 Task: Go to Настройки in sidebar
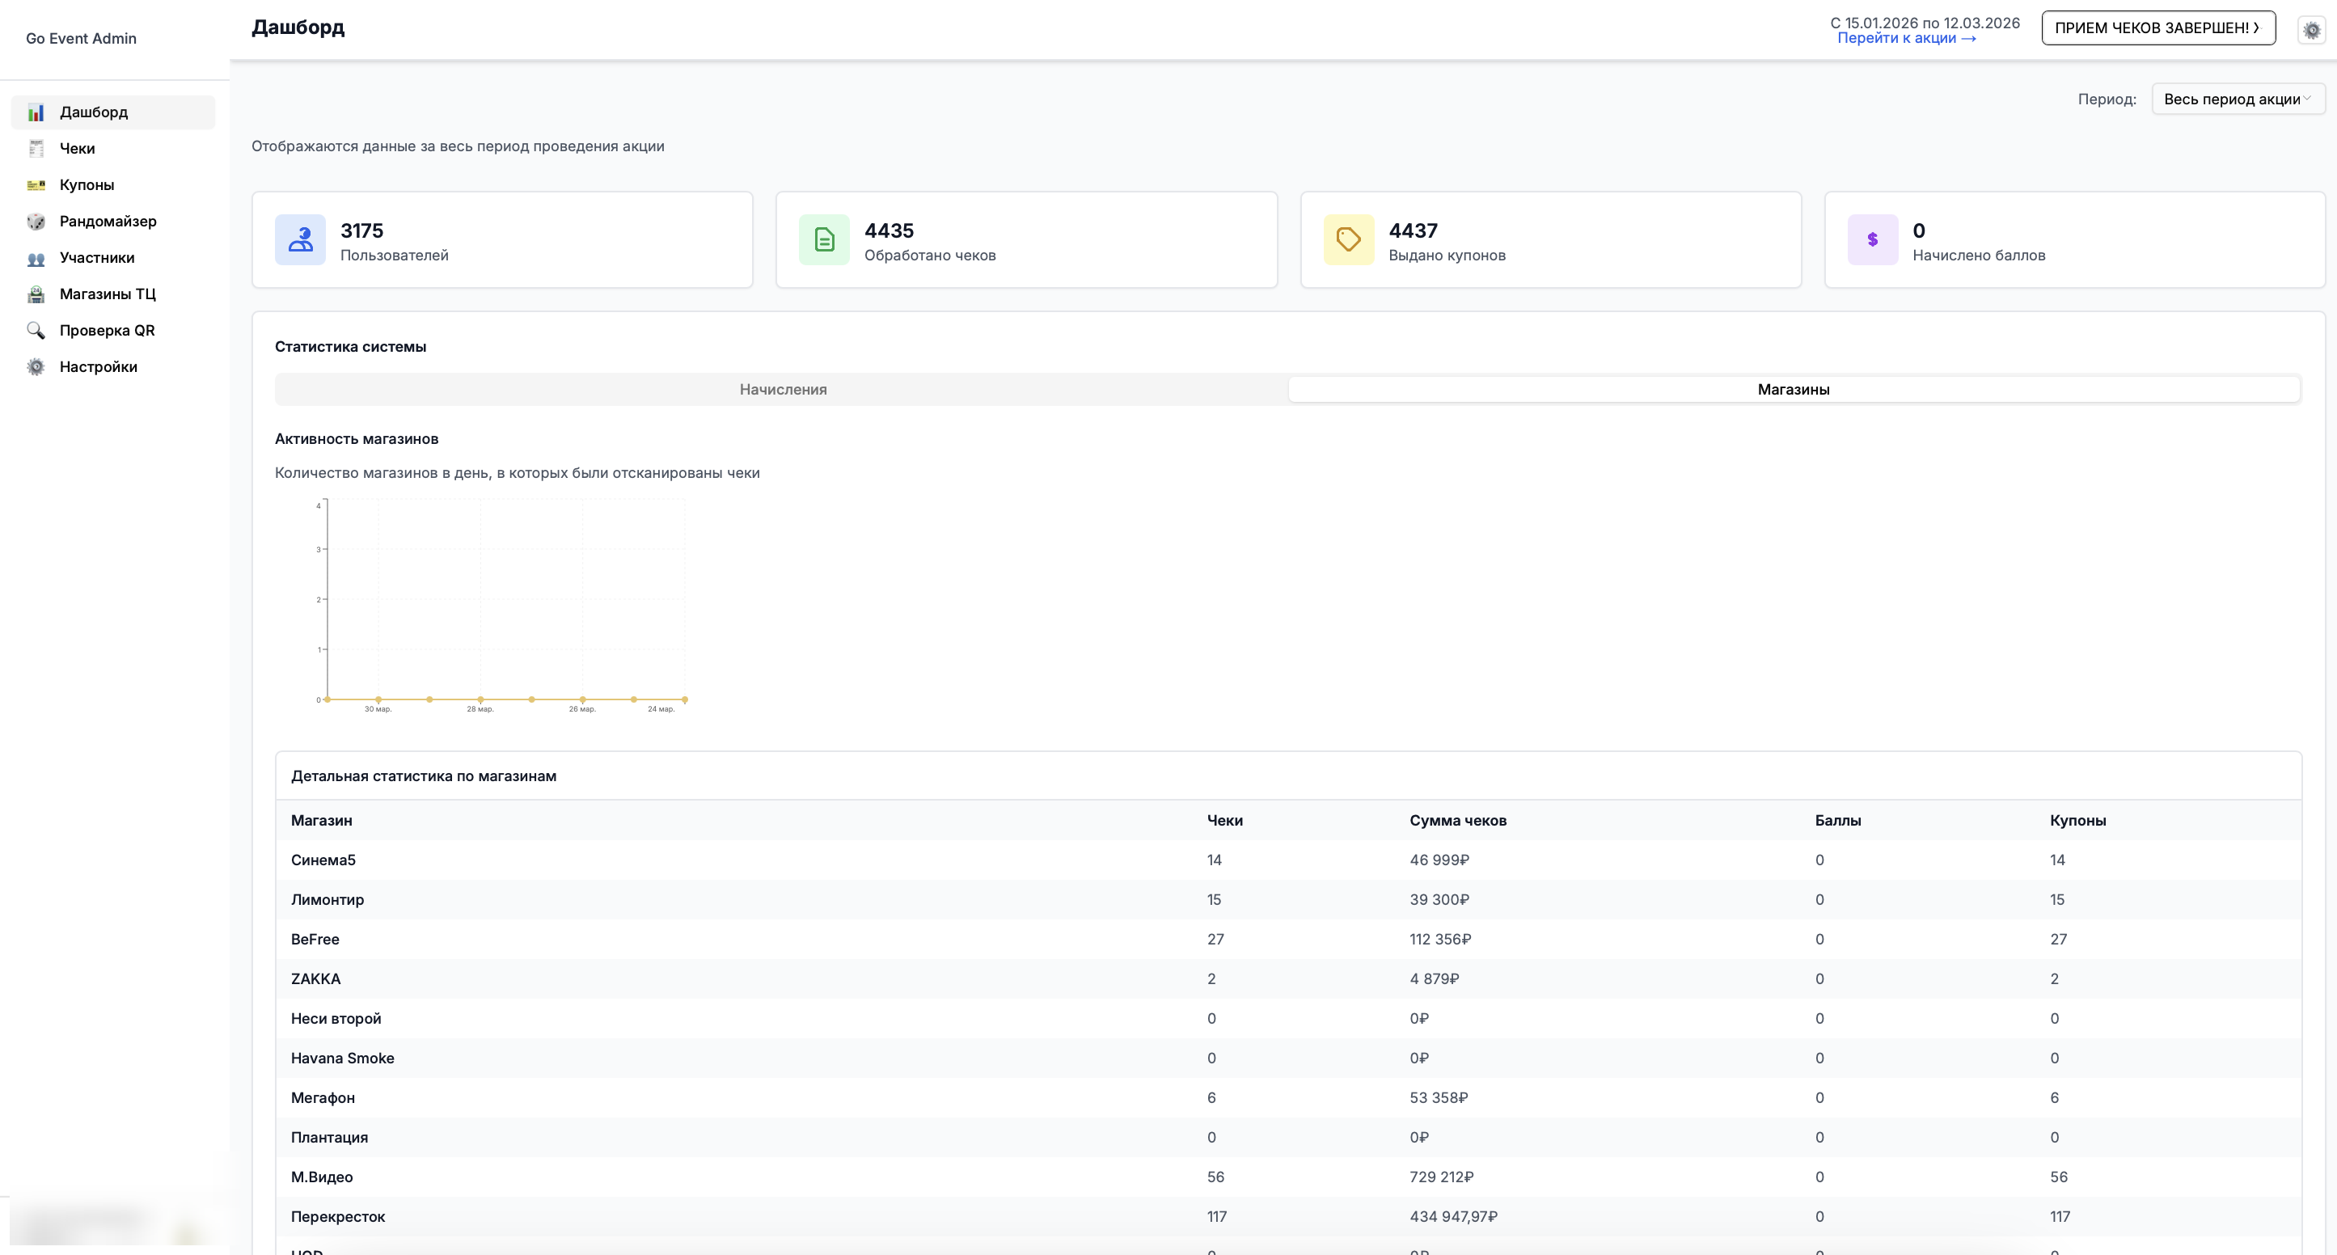coord(113,366)
